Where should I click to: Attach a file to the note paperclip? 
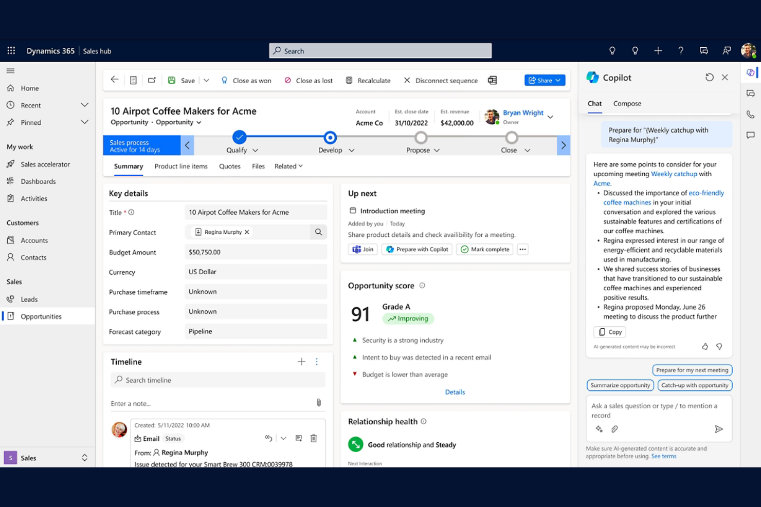pos(319,403)
